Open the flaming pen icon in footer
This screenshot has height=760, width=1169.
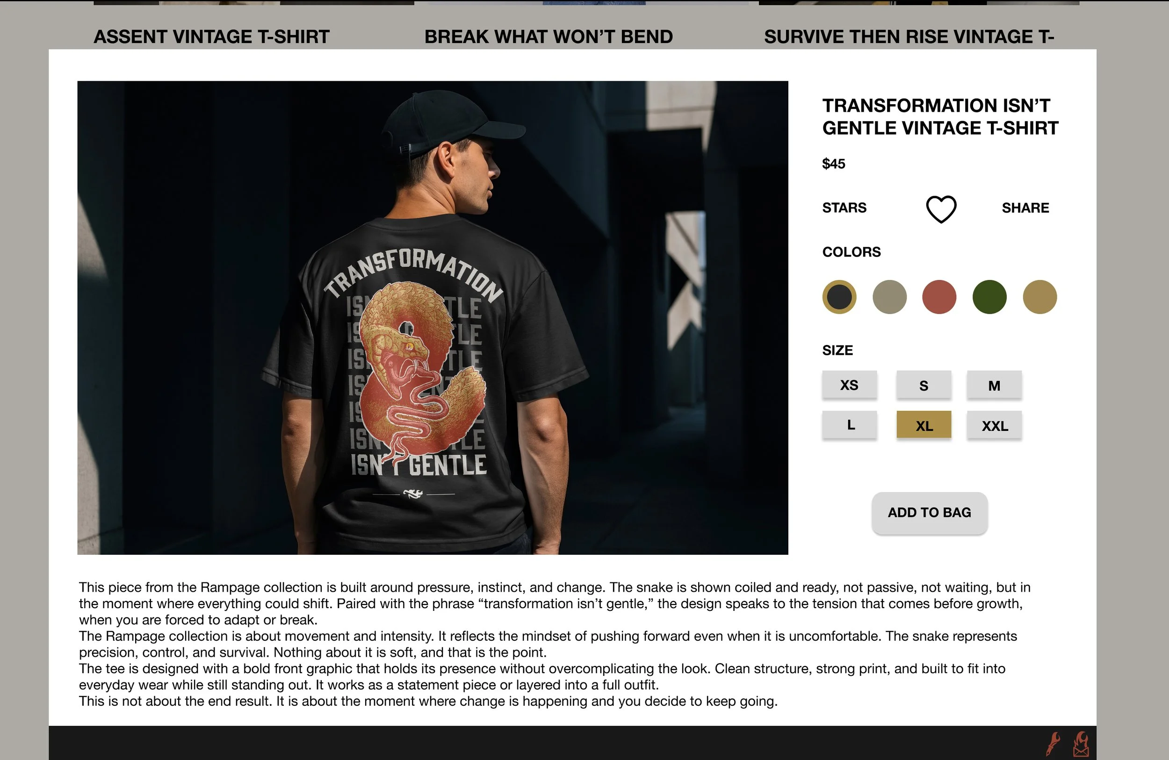point(1053,744)
